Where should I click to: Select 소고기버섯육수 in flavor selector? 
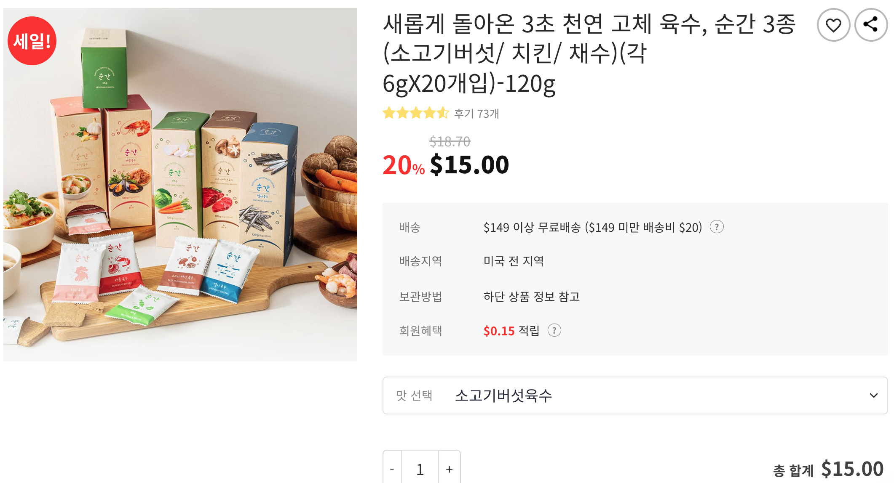(503, 395)
